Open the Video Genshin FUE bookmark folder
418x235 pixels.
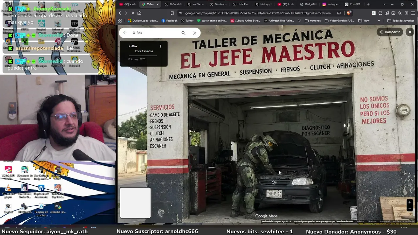point(339,21)
